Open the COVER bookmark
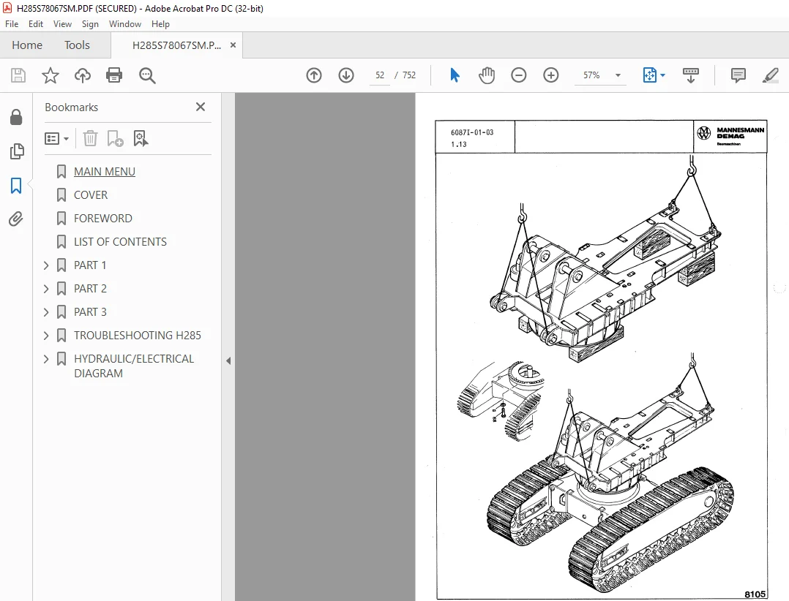Screen dimensions: 789x601 tap(91, 194)
